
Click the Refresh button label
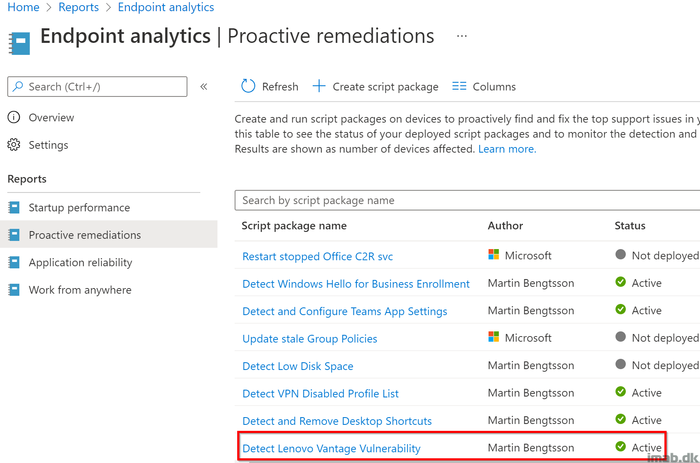tap(280, 87)
